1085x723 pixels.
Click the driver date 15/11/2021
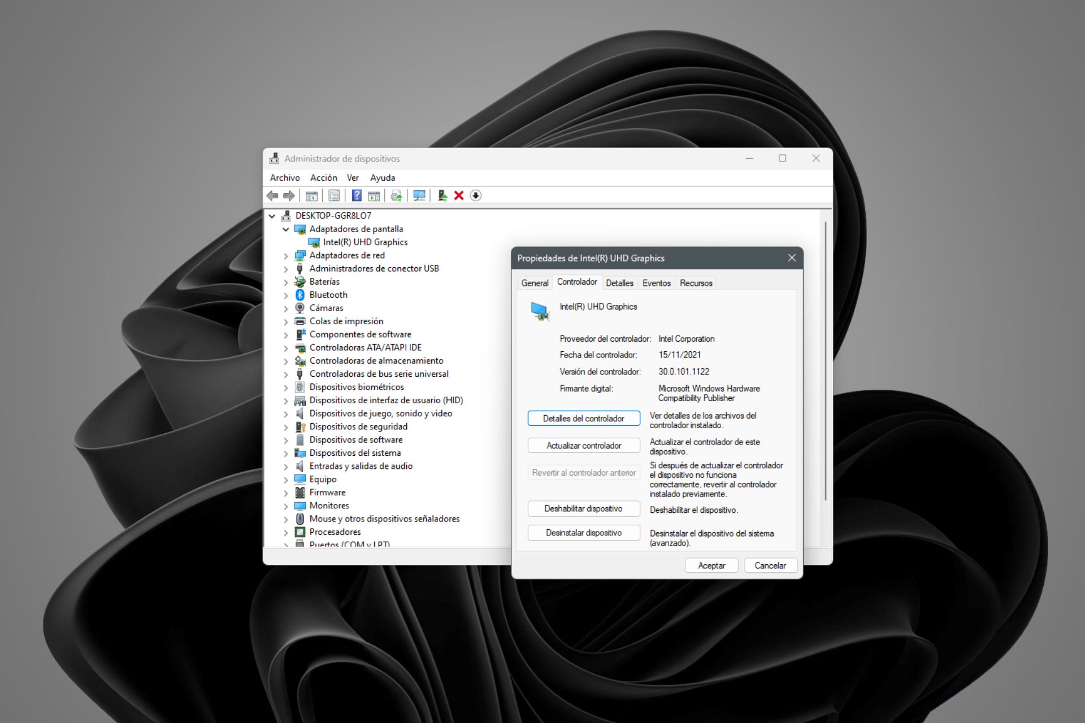click(679, 355)
